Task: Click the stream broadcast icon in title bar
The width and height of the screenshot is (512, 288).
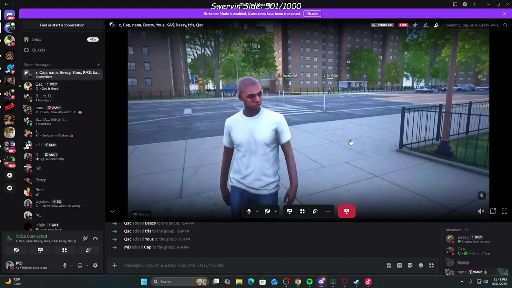Action: click(x=455, y=4)
